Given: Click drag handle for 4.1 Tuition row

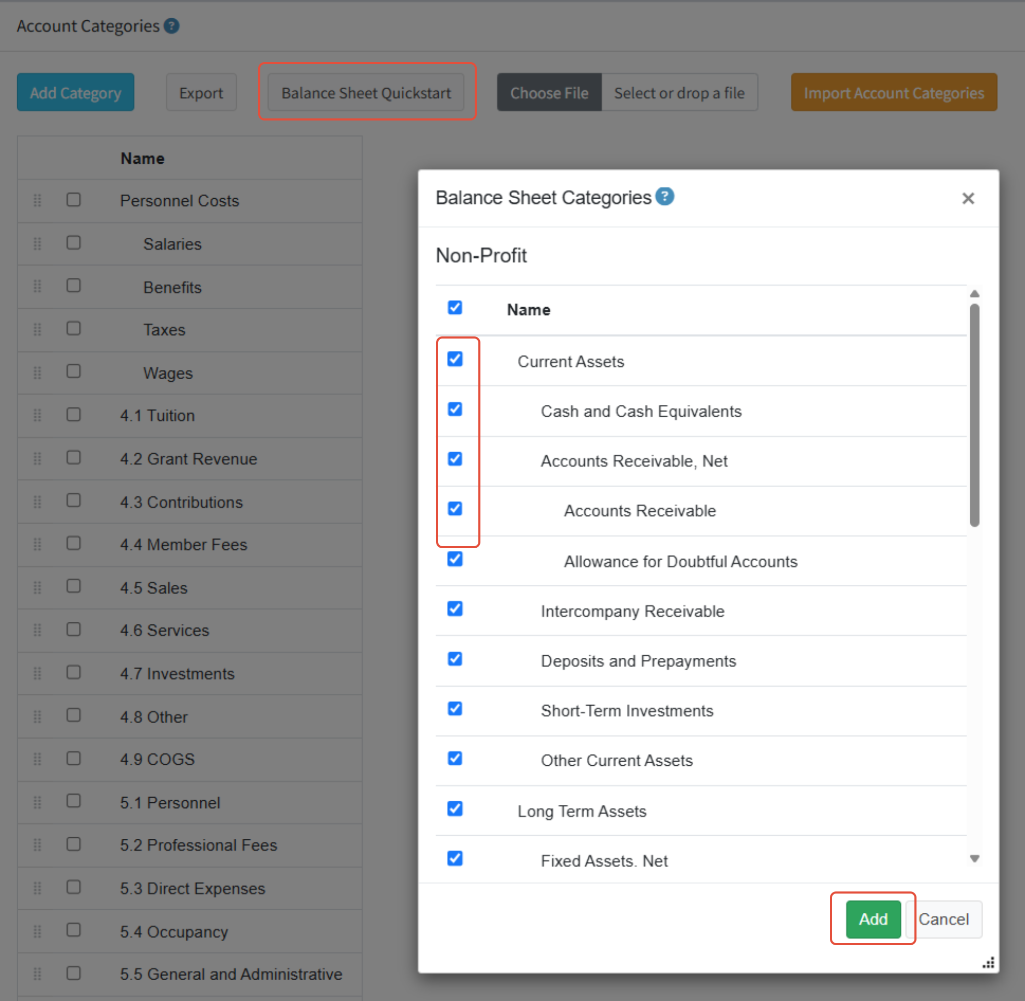Looking at the screenshot, I should 38,415.
